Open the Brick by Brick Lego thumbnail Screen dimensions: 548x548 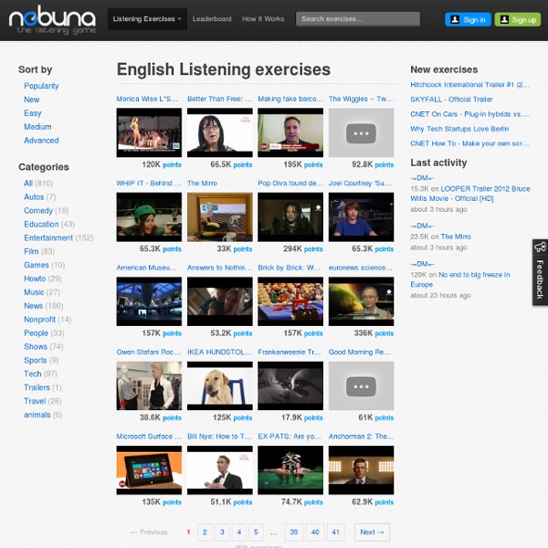pos(290,301)
